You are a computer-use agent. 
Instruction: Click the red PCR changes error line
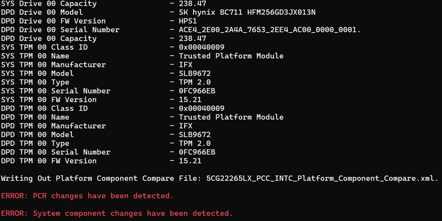[x=87, y=196]
